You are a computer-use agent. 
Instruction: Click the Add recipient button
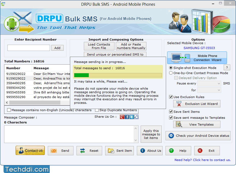pos(57,48)
